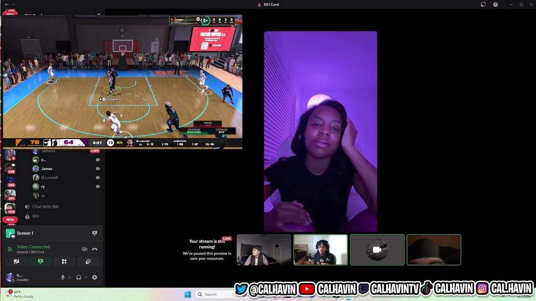This screenshot has height=301, width=536.
Task: Click the LIVE badge beside calhavin
Action: pos(95,151)
